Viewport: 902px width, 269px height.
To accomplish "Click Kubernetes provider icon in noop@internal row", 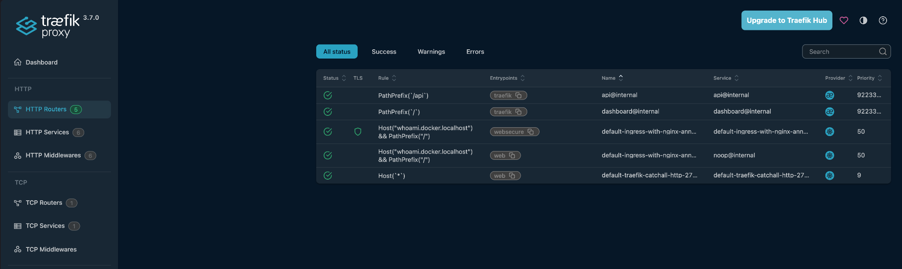I will pyautogui.click(x=830, y=155).
